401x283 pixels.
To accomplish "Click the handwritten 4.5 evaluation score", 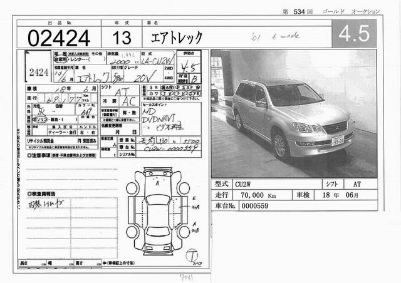I will tap(190, 67).
